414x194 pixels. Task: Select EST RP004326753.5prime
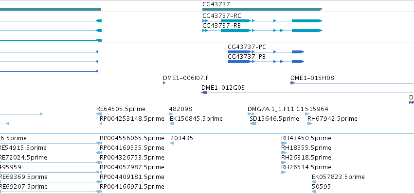pyautogui.click(x=132, y=158)
